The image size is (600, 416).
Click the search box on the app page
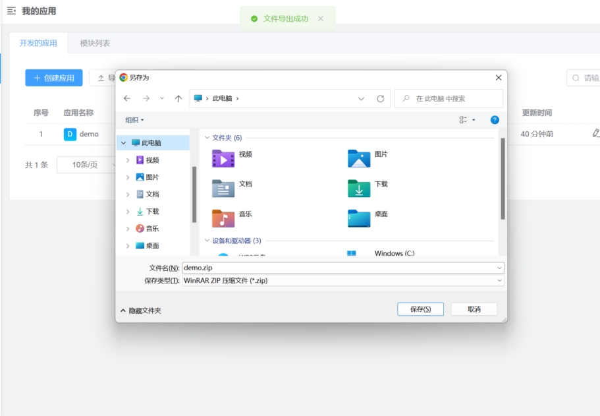[x=583, y=78]
